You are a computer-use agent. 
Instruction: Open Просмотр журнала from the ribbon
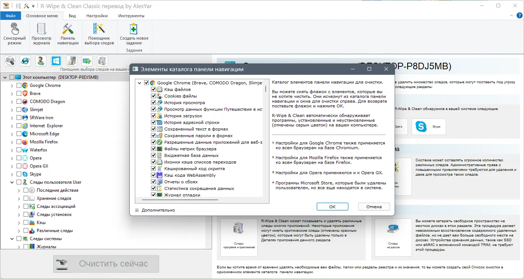click(42, 34)
